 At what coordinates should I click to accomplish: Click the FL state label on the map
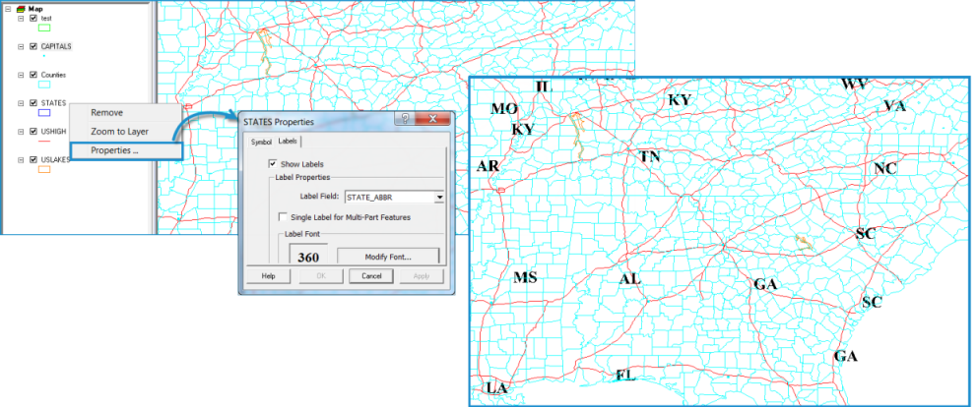coord(625,376)
